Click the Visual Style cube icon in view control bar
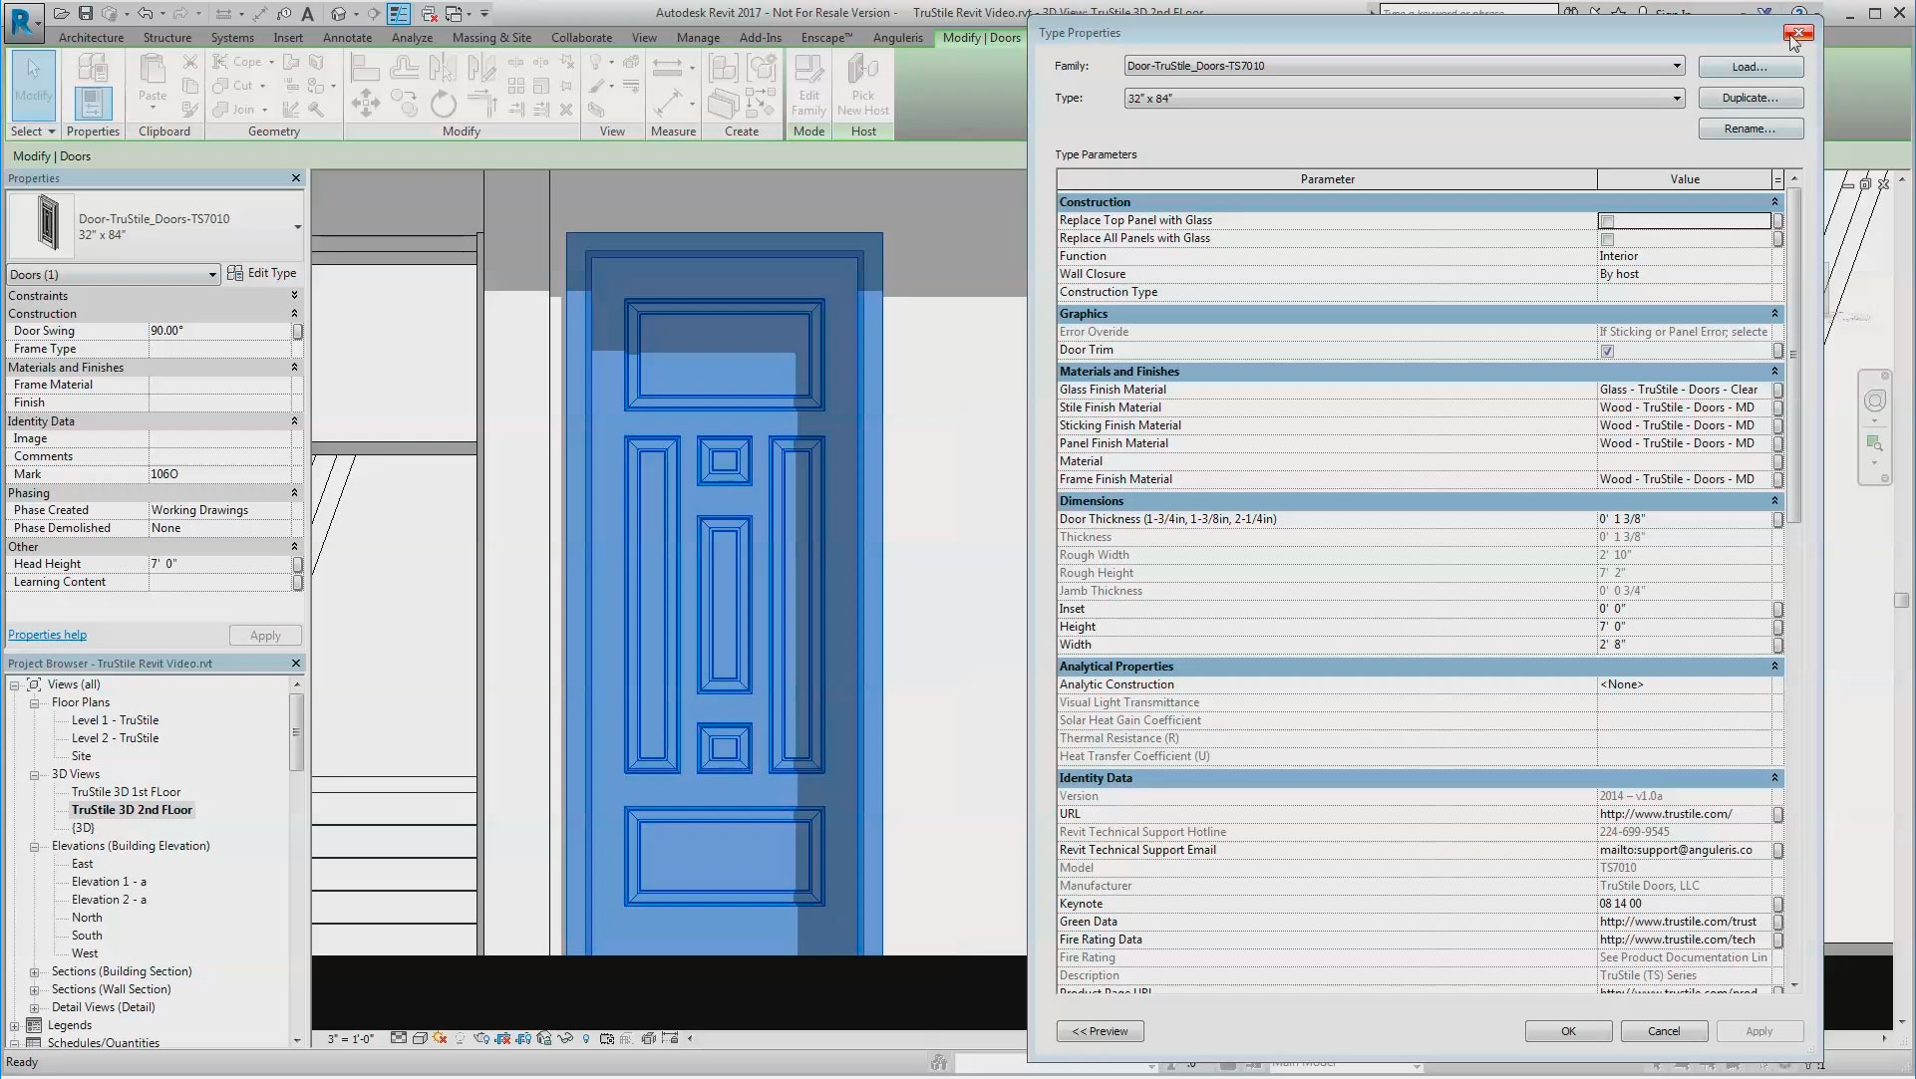This screenshot has height=1079, width=1916. coord(420,1038)
